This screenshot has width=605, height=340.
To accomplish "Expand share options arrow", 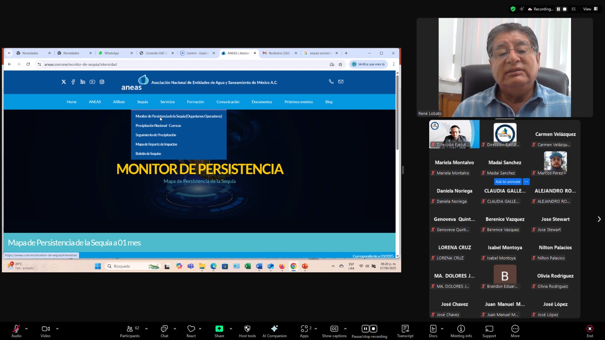I will pyautogui.click(x=231, y=329).
